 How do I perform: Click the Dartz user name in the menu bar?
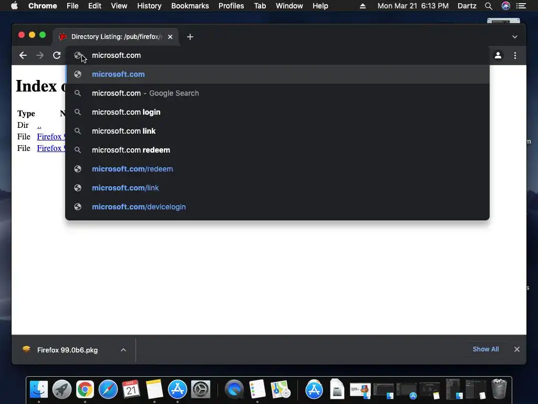467,6
